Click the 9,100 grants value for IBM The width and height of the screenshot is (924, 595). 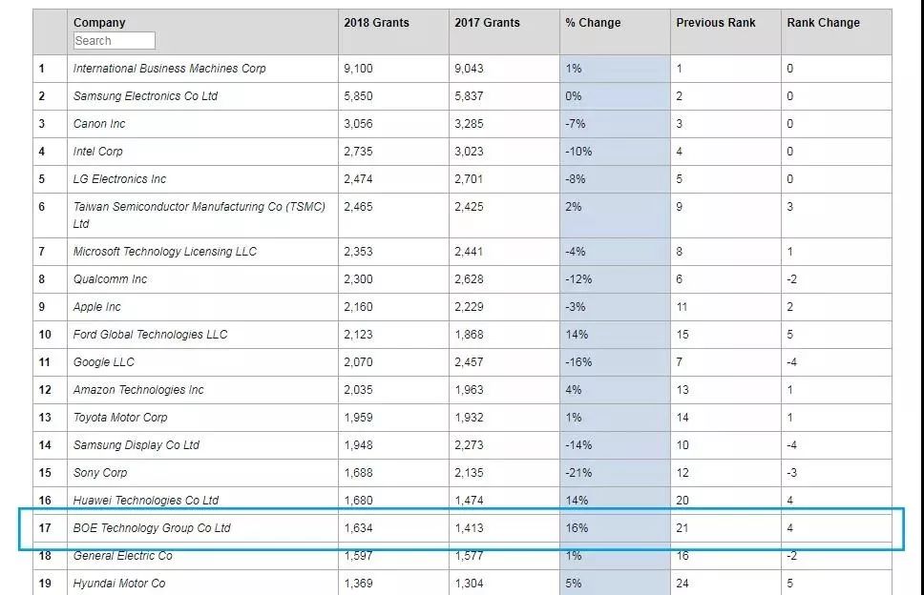[x=360, y=69]
